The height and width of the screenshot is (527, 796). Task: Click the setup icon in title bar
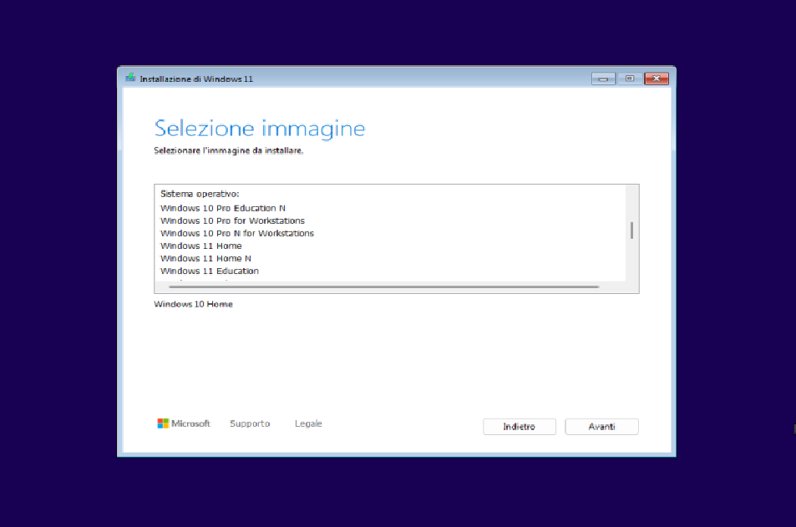point(130,78)
